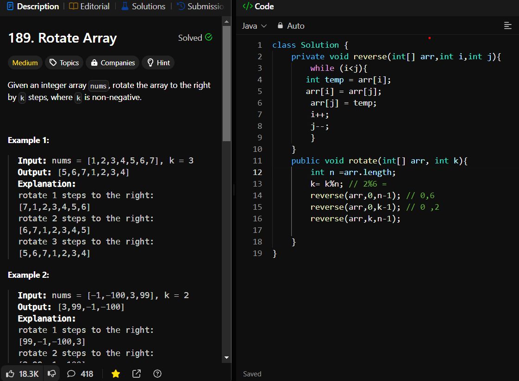Click the Example 1: heading

[28, 140]
